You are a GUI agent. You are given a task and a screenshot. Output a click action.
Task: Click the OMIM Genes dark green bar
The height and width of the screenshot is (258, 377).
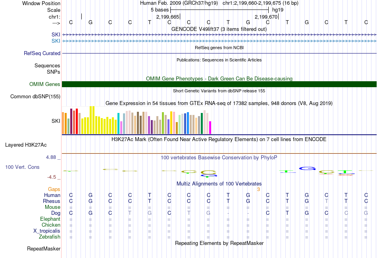[219, 84]
